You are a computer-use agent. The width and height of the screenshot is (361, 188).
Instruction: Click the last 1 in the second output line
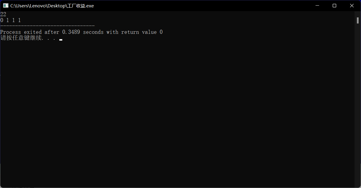coord(19,20)
